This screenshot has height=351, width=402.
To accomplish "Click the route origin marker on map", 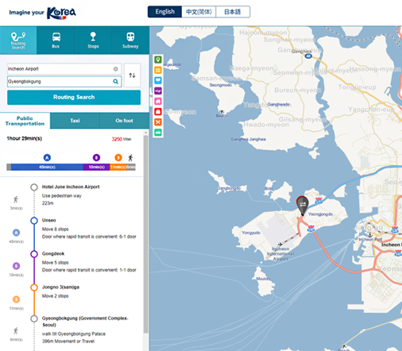I will 302,206.
